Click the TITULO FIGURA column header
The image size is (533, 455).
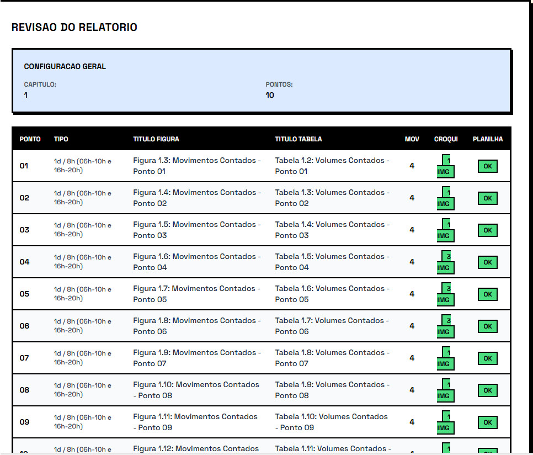tap(156, 139)
